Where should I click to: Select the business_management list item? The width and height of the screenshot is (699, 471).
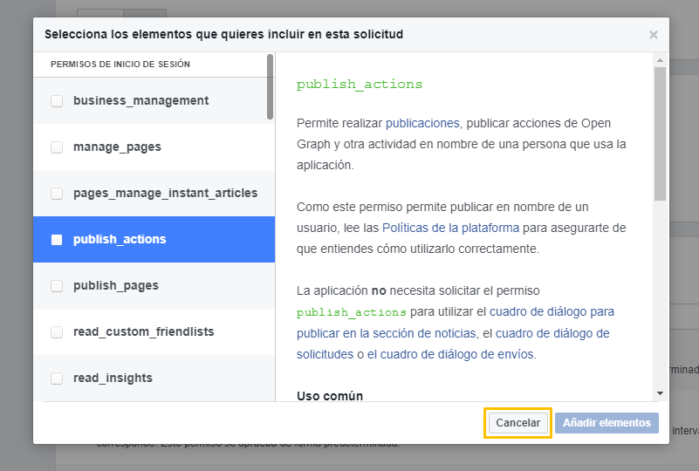(140, 101)
